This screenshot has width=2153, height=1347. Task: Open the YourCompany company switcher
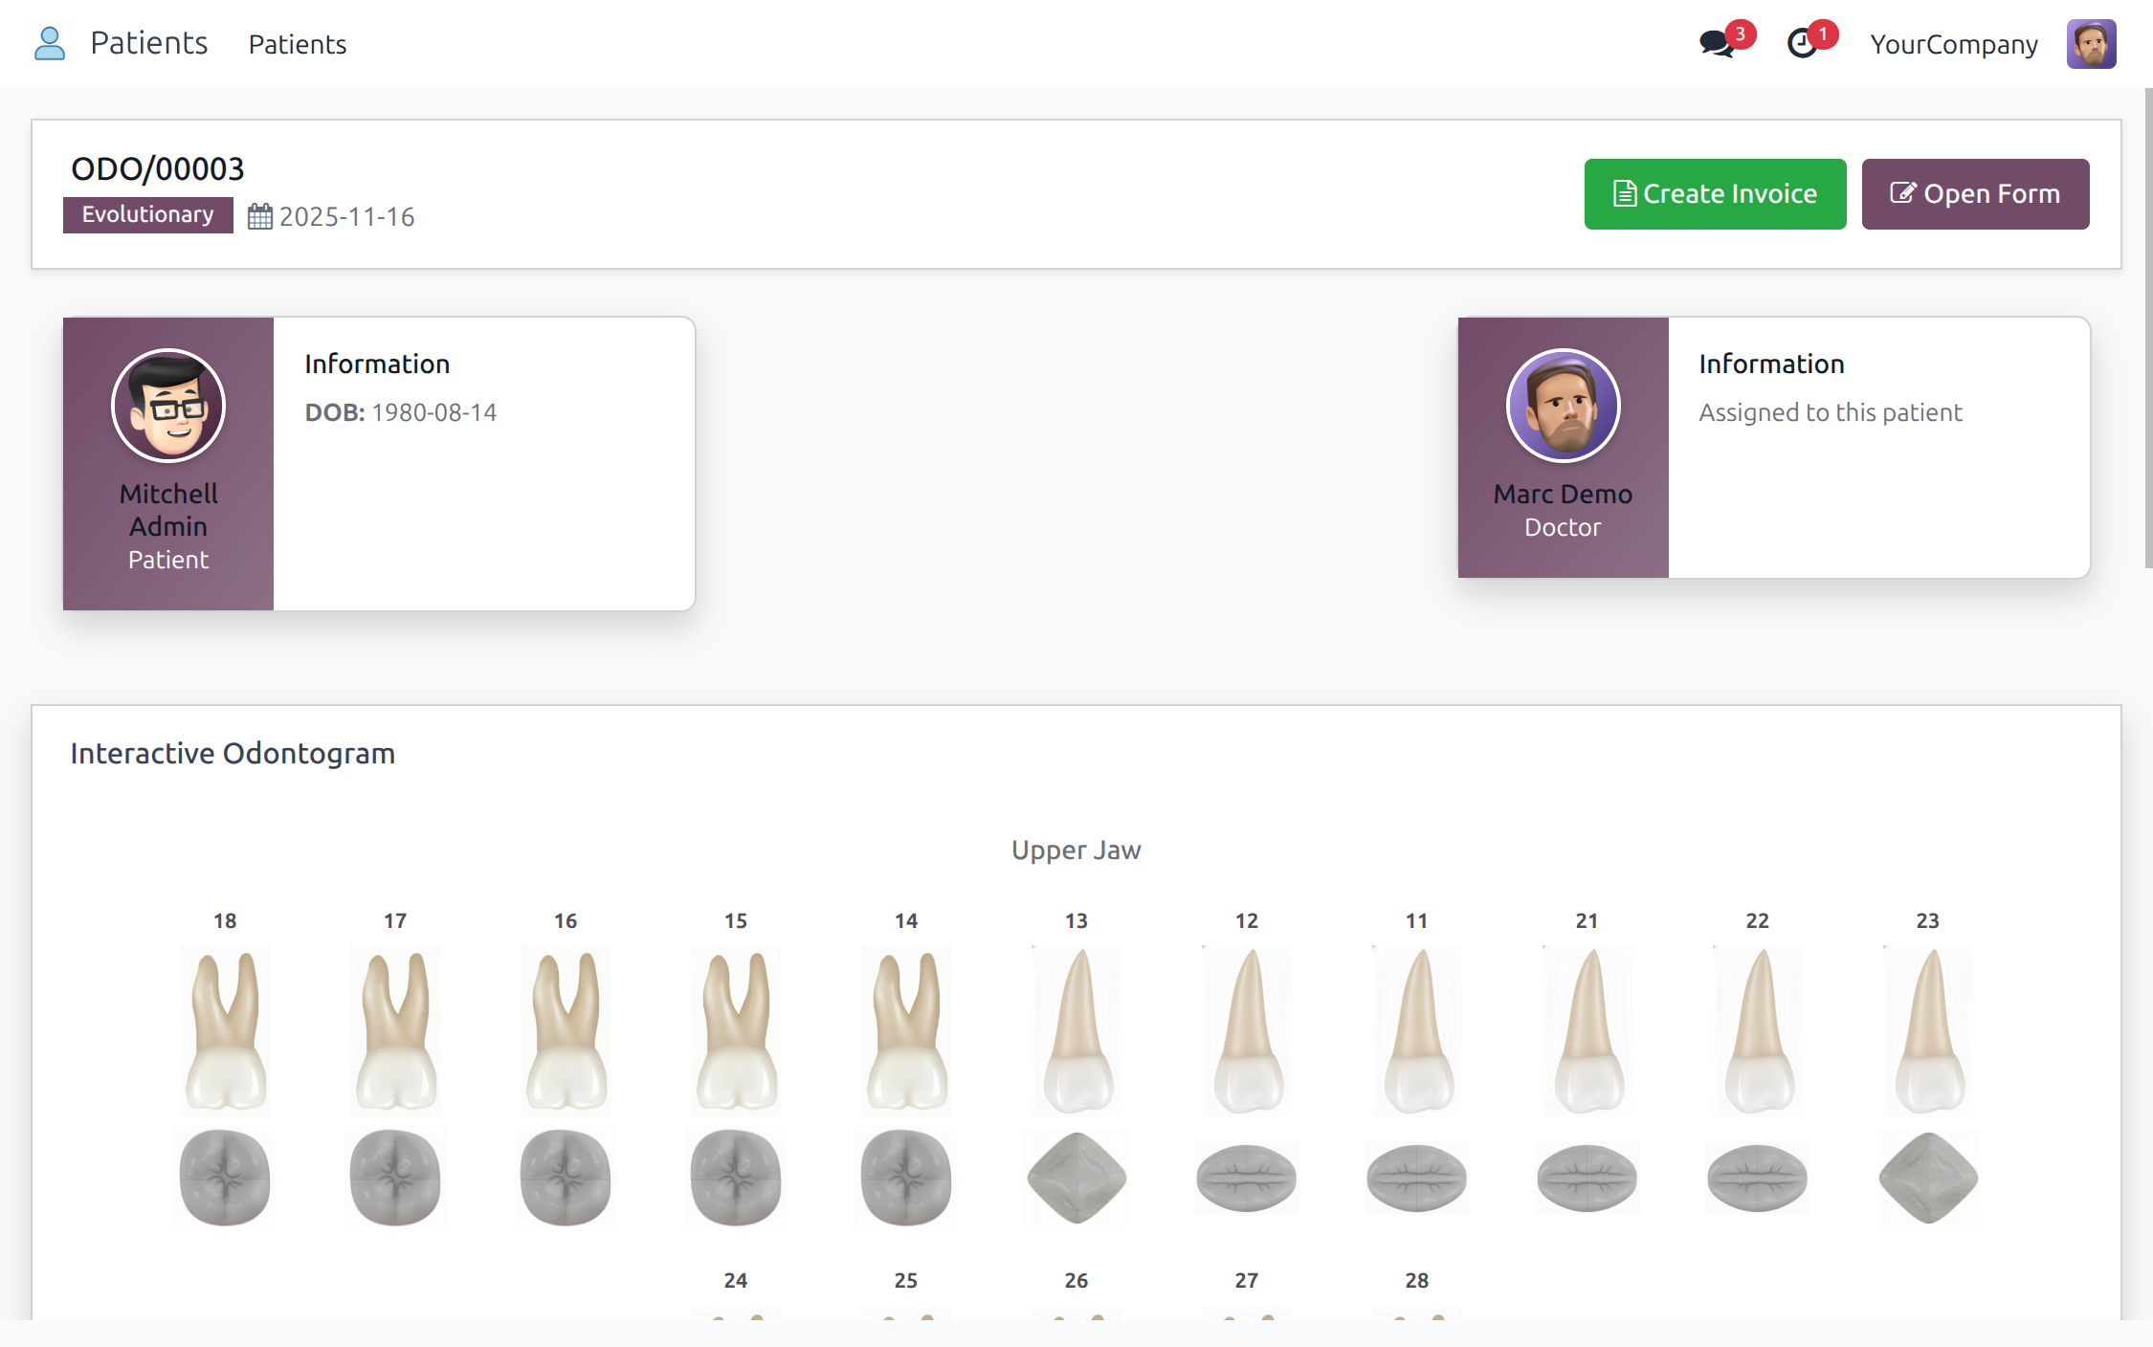tap(1954, 44)
